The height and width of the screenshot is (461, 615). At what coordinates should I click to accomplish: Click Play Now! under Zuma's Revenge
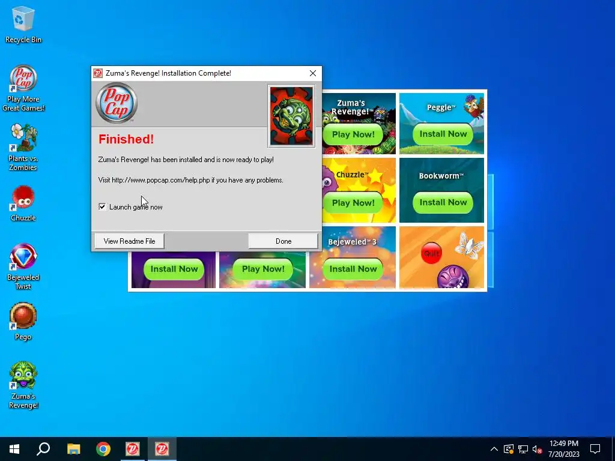(x=353, y=134)
